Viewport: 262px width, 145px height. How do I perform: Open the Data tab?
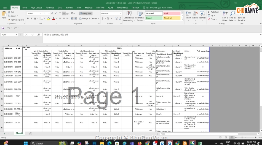point(60,8)
